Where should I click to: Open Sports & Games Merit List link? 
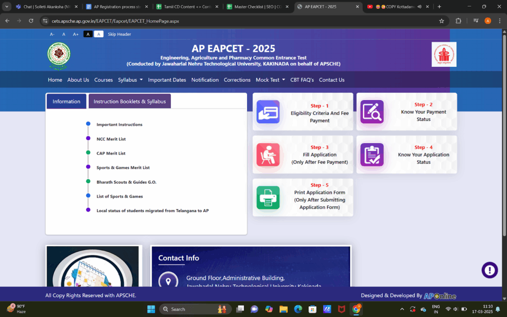coord(123,167)
